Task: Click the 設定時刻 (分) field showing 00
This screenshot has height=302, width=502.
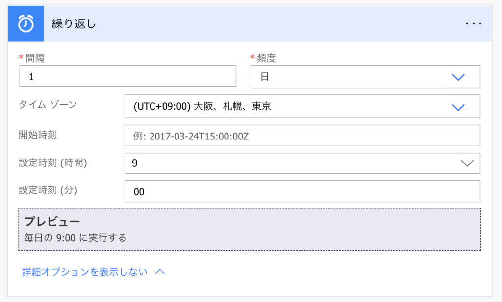Action: (302, 191)
